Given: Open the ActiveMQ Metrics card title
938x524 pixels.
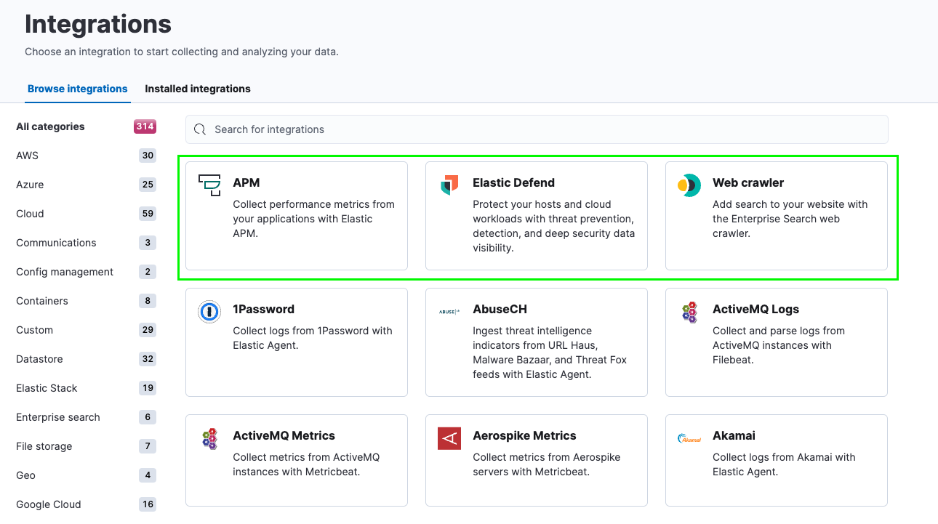Looking at the screenshot, I should 284,435.
